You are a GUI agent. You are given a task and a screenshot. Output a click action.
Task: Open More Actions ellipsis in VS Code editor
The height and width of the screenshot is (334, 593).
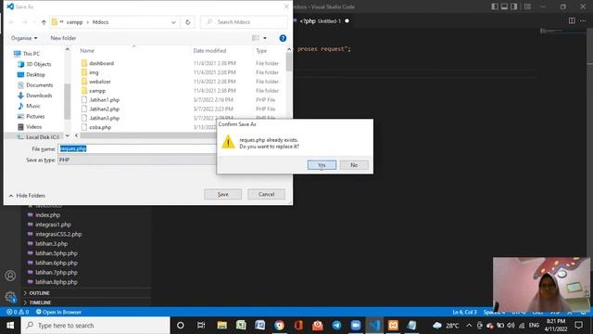pos(583,20)
